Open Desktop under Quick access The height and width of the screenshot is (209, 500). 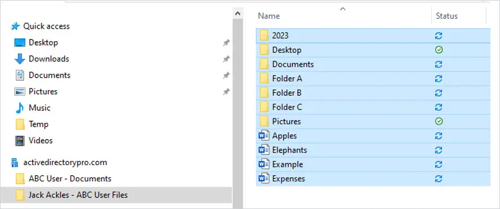tap(43, 42)
